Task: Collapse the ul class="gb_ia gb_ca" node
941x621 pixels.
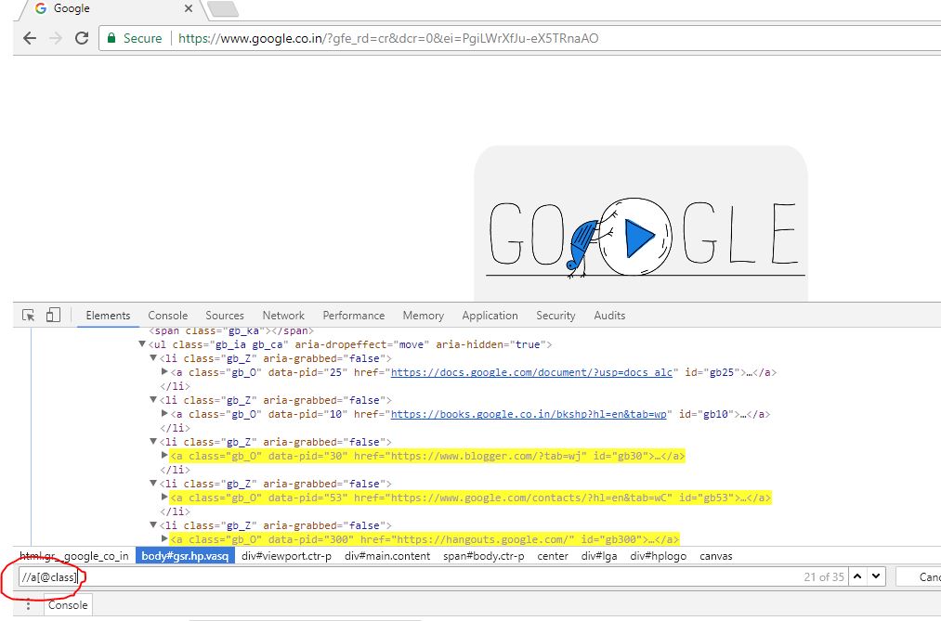Action: 142,344
